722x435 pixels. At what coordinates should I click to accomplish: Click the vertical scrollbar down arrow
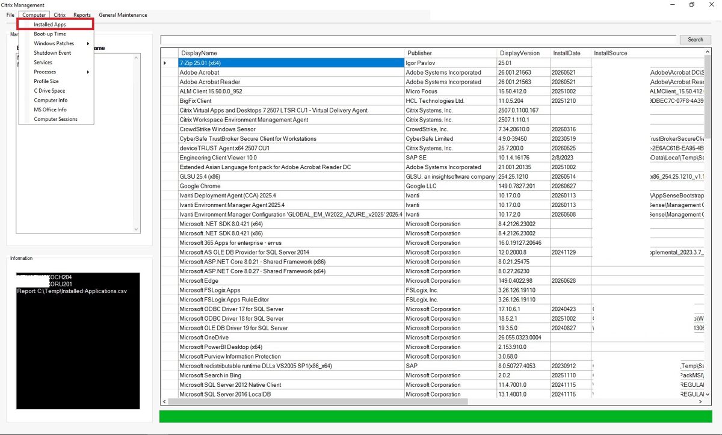(x=707, y=395)
